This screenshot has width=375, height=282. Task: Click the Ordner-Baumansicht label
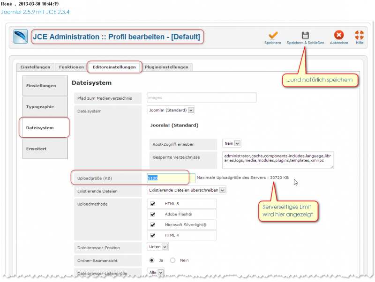pyautogui.click(x=97, y=261)
